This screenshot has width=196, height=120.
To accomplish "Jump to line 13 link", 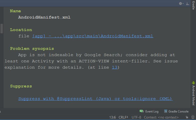I will [114, 67].
